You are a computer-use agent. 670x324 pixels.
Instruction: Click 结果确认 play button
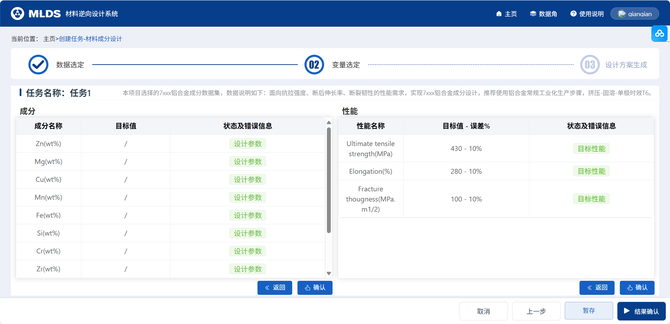(641, 311)
